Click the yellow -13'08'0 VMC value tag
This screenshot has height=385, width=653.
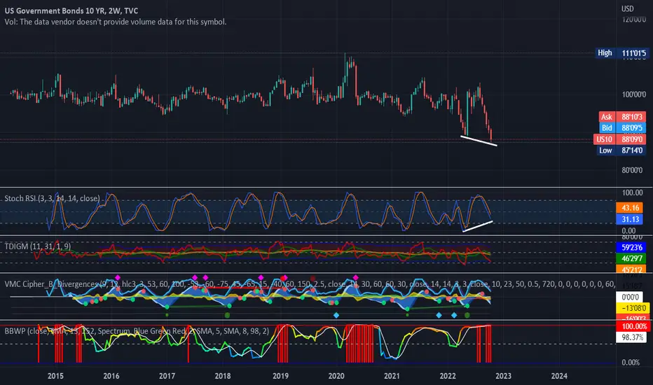coord(633,309)
